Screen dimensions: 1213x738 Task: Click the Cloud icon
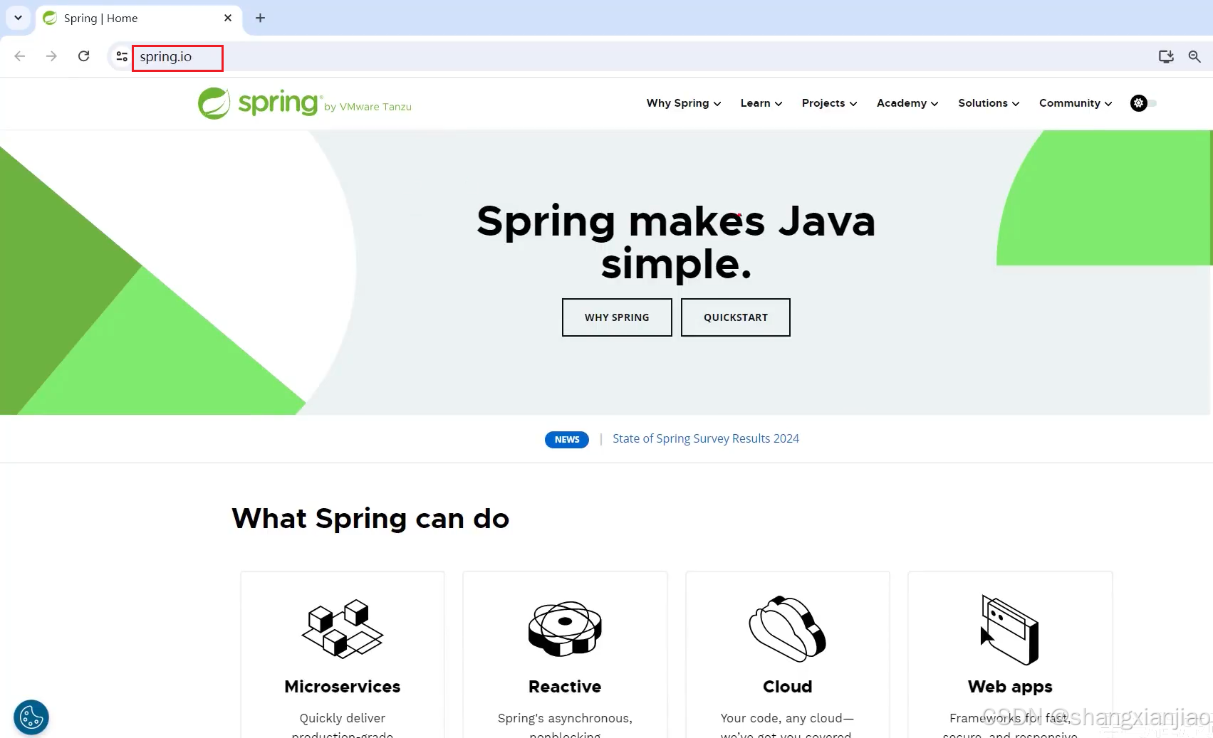787,628
